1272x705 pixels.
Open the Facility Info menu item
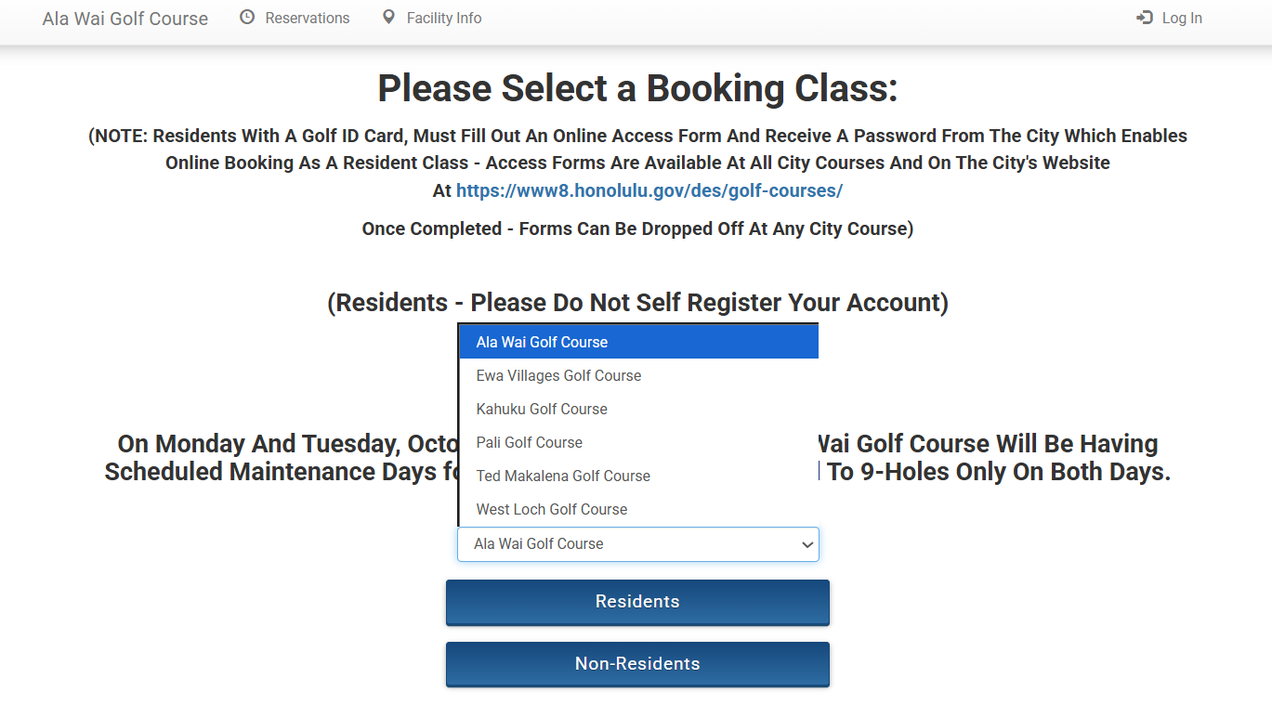(x=443, y=18)
